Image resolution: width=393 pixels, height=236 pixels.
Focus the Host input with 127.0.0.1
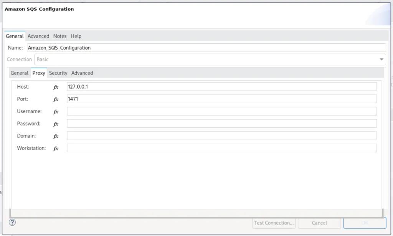(x=221, y=87)
